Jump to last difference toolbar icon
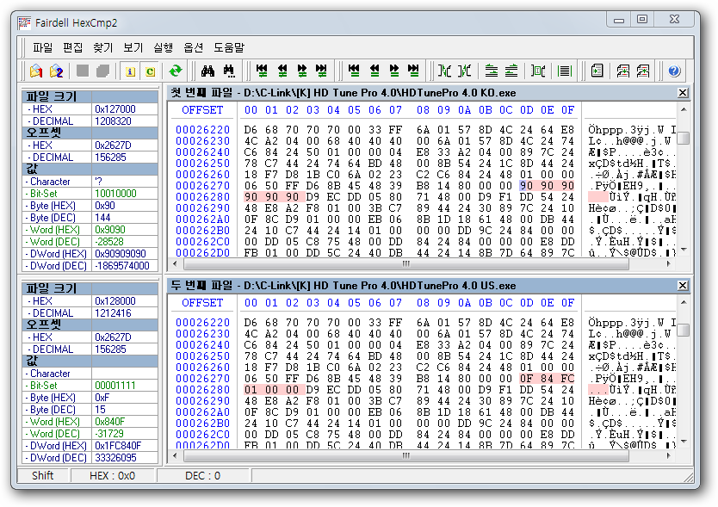718x507 pixels. [x=321, y=71]
